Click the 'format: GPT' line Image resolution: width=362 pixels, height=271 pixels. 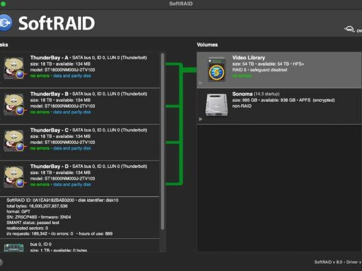18,211
